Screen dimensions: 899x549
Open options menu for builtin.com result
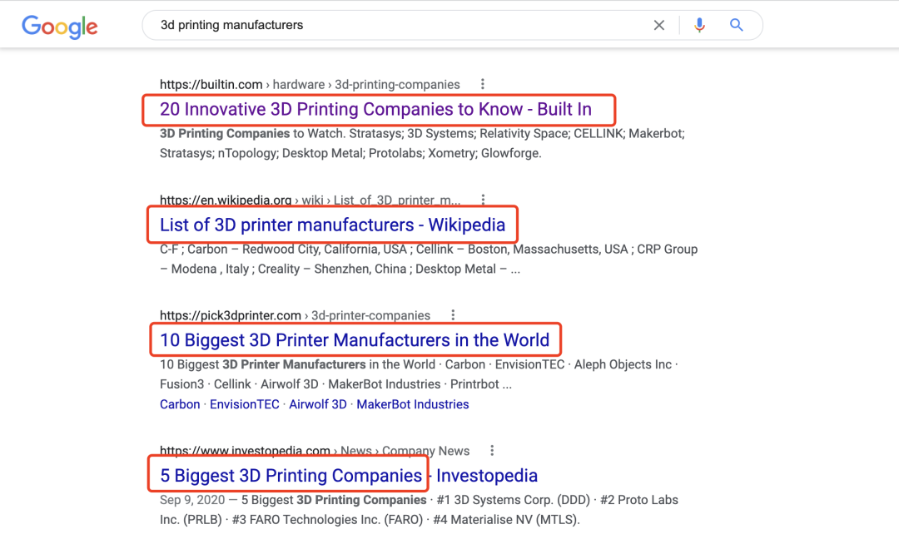(x=483, y=84)
